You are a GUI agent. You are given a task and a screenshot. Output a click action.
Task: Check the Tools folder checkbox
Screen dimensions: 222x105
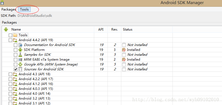(10, 35)
